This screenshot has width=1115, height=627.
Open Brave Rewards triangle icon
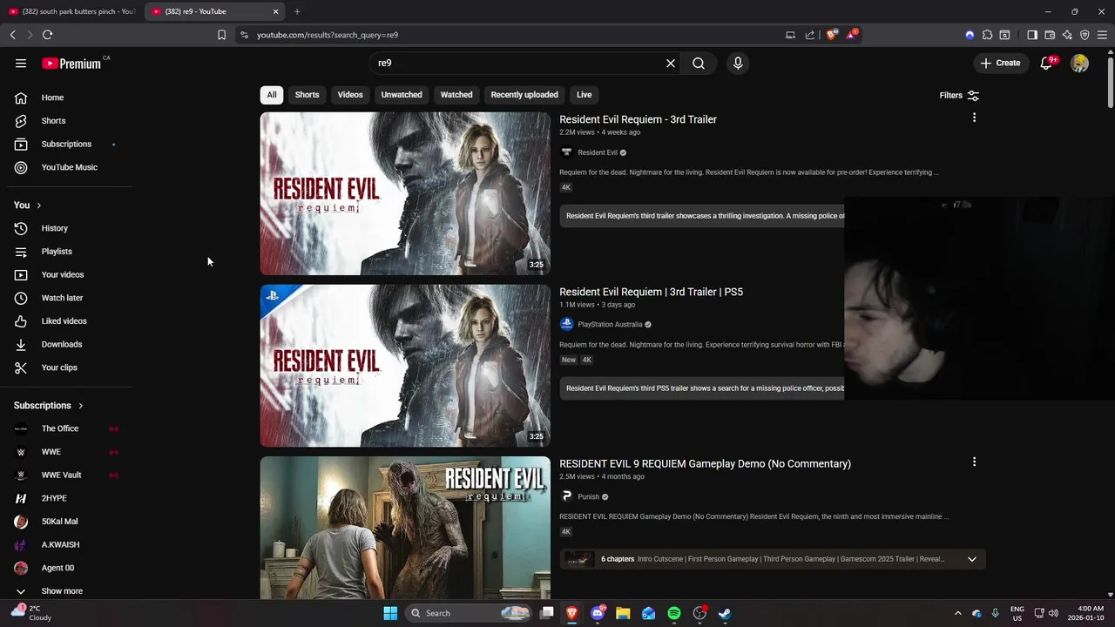point(852,35)
